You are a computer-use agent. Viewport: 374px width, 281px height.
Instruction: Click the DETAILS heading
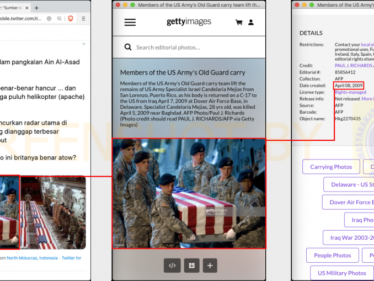[x=311, y=33]
